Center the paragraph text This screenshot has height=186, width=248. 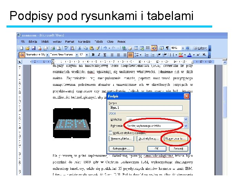coord(118,55)
